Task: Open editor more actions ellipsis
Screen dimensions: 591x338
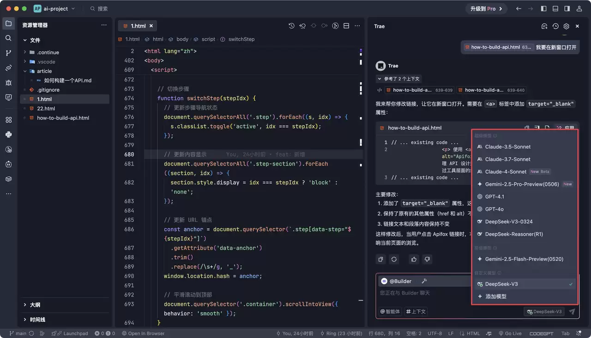Action: click(x=357, y=26)
